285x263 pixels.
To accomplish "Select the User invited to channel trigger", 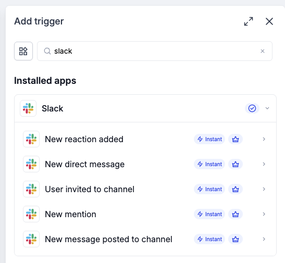I will tap(145, 189).
